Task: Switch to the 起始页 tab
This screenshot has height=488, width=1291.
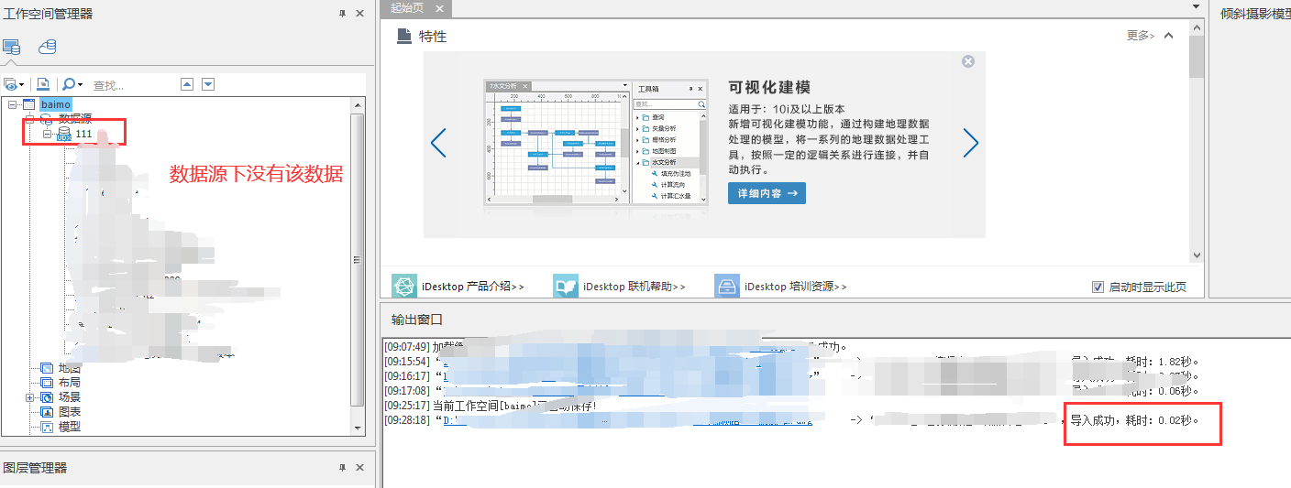Action: coord(407,8)
